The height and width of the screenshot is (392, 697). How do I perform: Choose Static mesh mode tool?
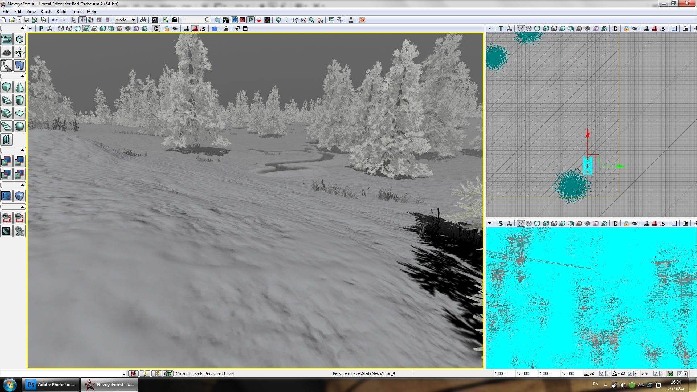click(x=20, y=65)
